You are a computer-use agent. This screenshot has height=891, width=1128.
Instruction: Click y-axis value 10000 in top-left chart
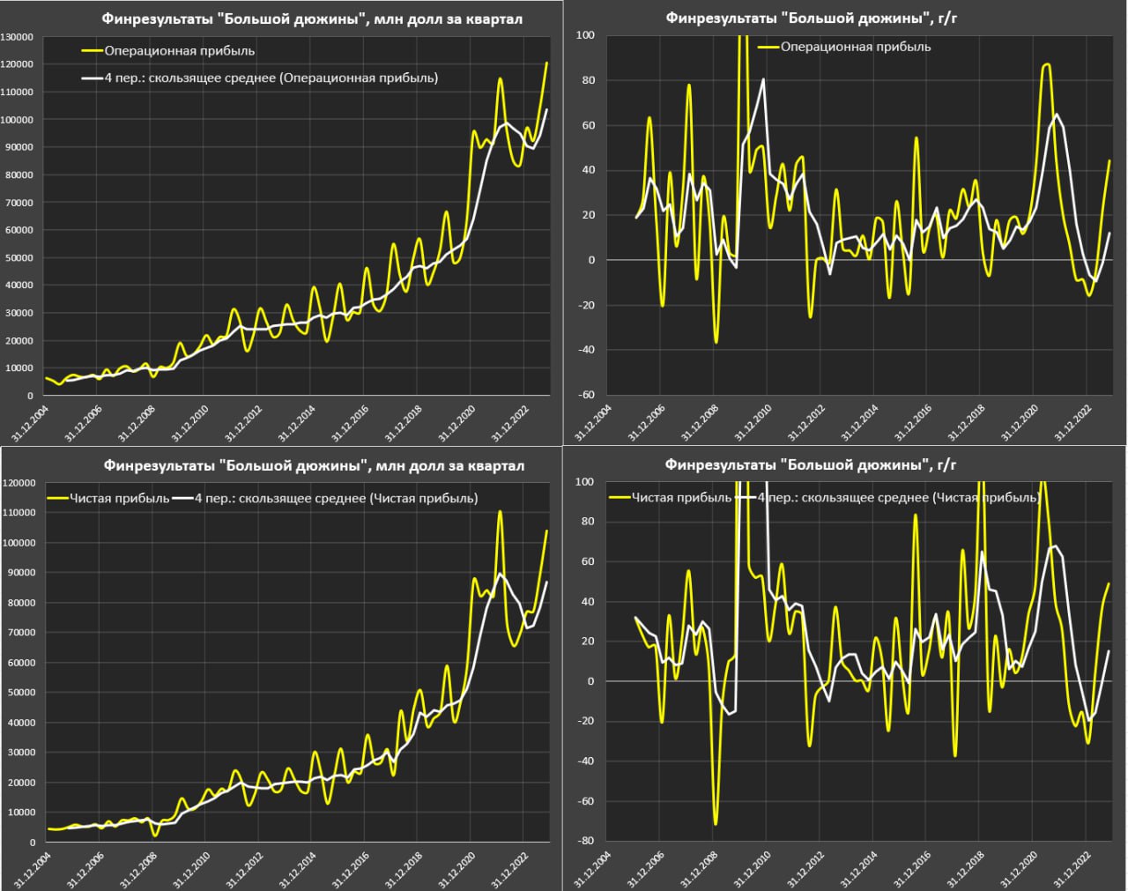point(19,368)
